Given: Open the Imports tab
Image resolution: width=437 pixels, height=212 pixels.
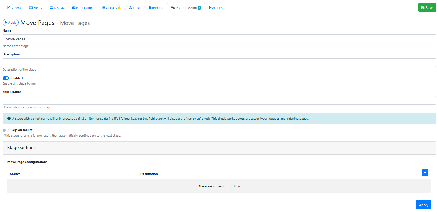Looking at the screenshot, I should click(x=156, y=8).
